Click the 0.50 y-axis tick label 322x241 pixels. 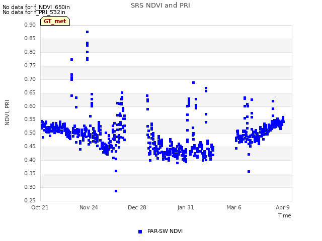(x=30, y=133)
